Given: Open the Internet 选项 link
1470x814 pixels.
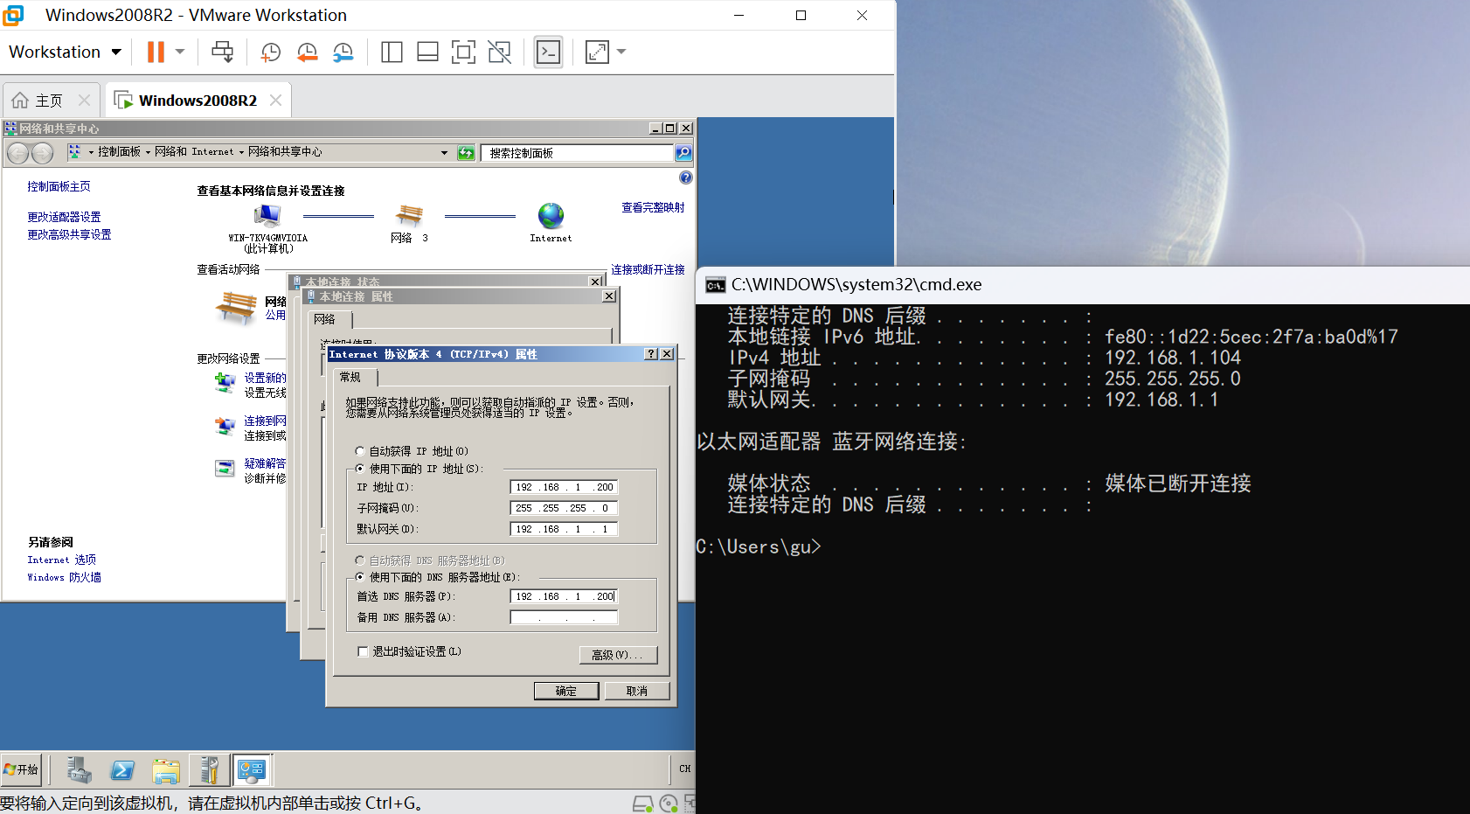Looking at the screenshot, I should point(61,560).
